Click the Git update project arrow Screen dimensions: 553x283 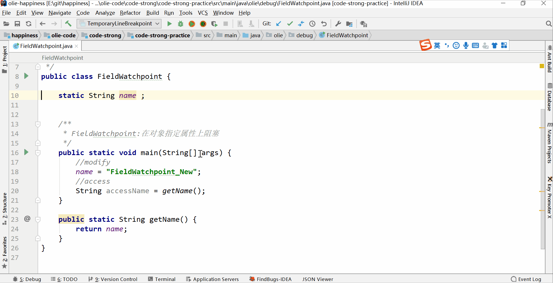pyautogui.click(x=279, y=24)
